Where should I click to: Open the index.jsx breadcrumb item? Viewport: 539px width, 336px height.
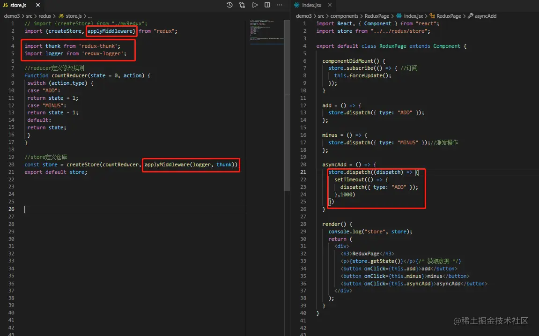pyautogui.click(x=413, y=16)
